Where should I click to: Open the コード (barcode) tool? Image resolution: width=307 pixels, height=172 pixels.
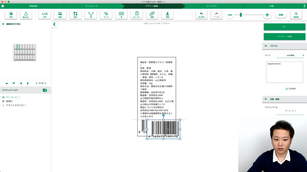pos(106,15)
